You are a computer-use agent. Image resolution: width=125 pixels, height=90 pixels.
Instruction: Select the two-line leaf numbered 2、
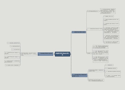[x=111, y=20]
